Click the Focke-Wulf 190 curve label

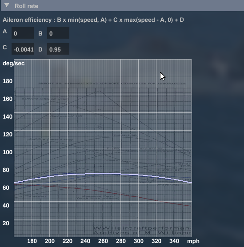pos(66,116)
